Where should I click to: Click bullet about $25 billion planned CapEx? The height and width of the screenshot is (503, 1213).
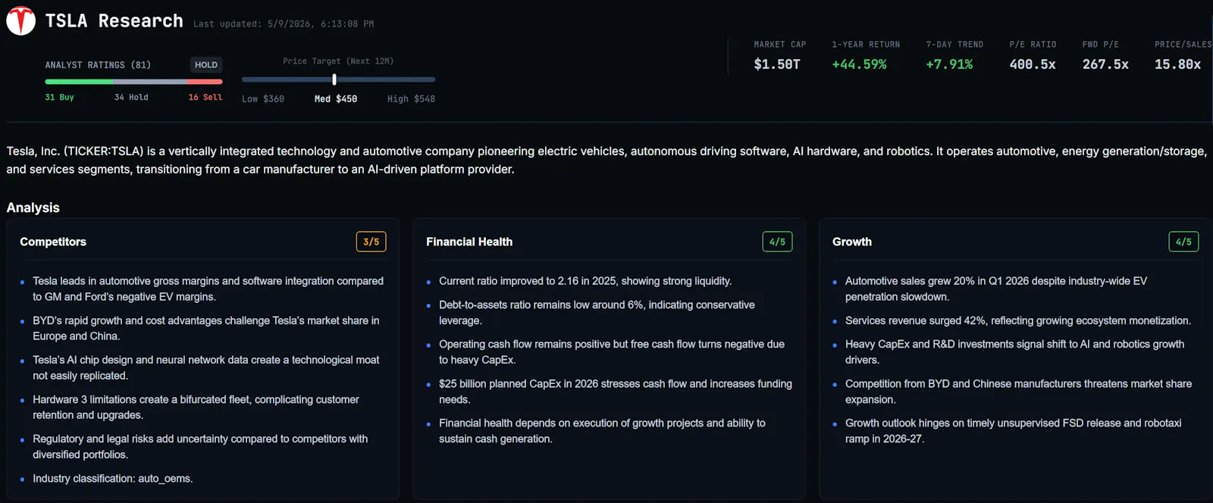click(x=616, y=392)
